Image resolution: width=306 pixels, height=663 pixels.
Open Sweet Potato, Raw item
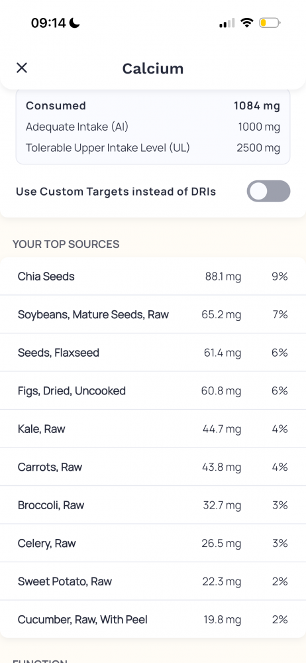pyautogui.click(x=153, y=581)
